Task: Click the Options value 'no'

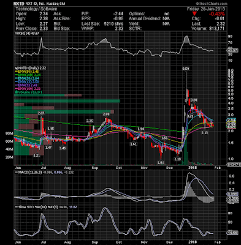Action: 167,14
